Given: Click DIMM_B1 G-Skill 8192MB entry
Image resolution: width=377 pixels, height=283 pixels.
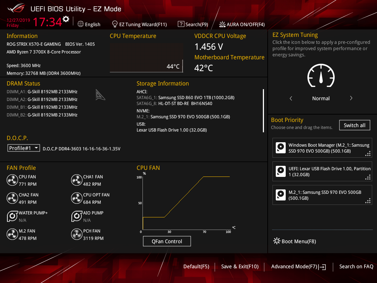Looking at the screenshot, I should click(42, 107).
